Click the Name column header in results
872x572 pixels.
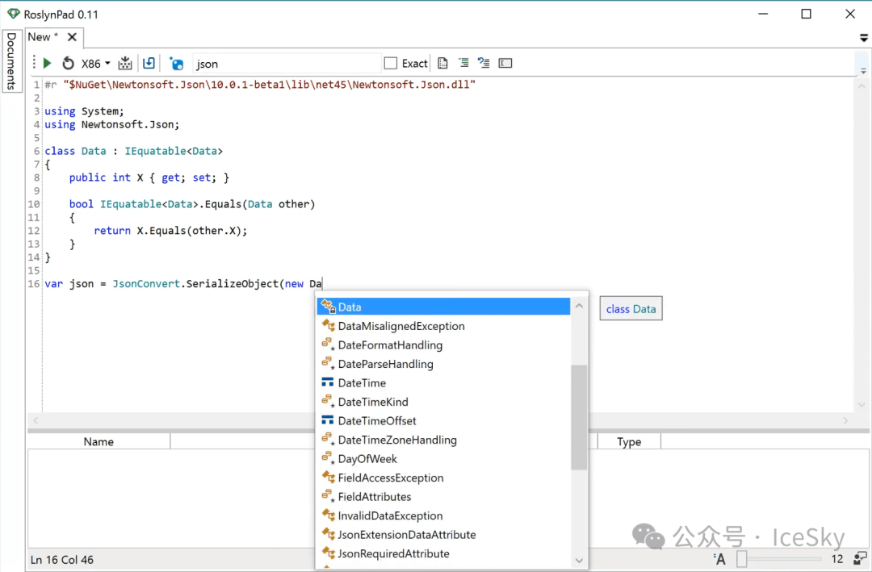pos(99,441)
